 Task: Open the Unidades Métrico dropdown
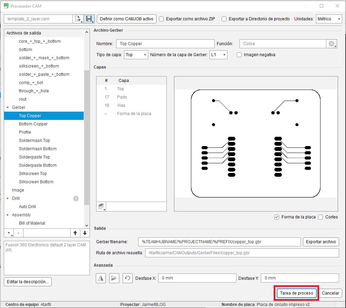pos(329,19)
